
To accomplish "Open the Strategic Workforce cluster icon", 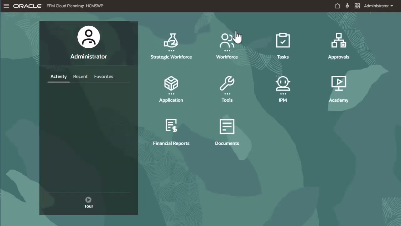I will point(171,40).
